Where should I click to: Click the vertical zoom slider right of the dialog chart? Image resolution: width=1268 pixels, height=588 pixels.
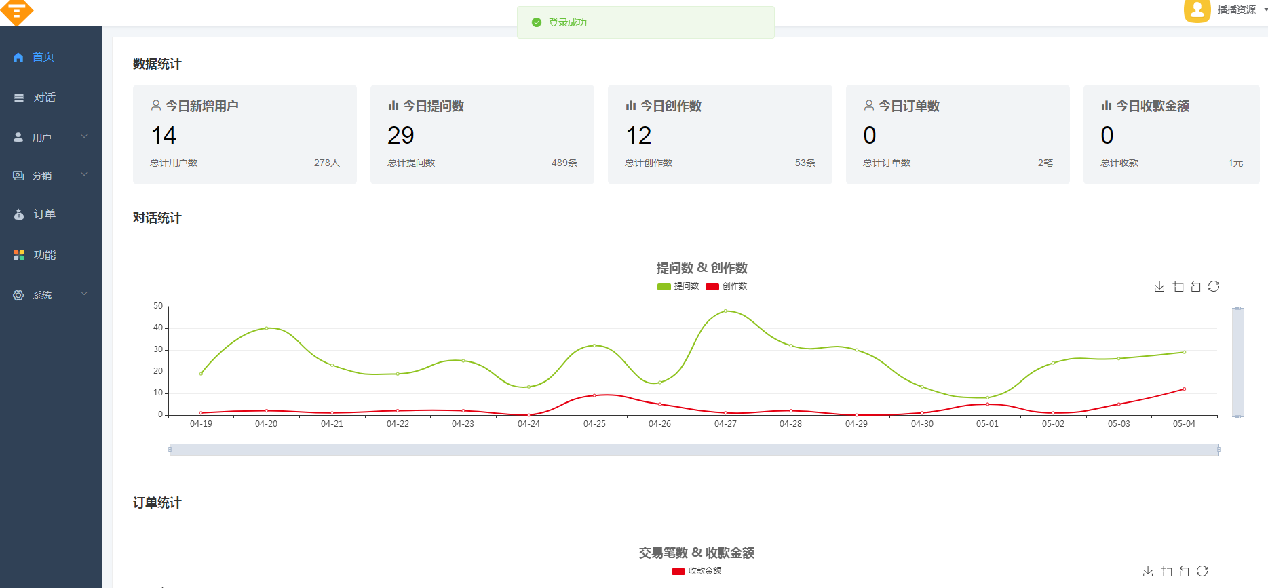click(1238, 362)
